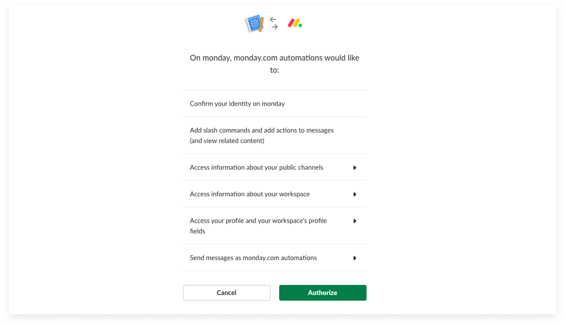Click the left-pointing arrow above the right arrow
This screenshot has height=326, width=565.
[273, 19]
